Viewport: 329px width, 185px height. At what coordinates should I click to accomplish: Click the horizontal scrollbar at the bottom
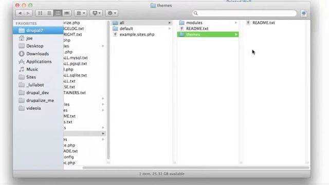[196, 168]
